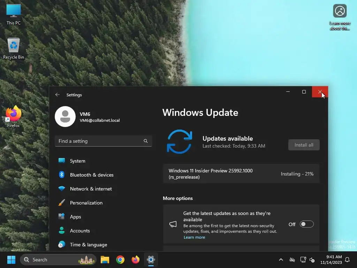Close the Settings window
The height and width of the screenshot is (268, 357).
(x=320, y=92)
